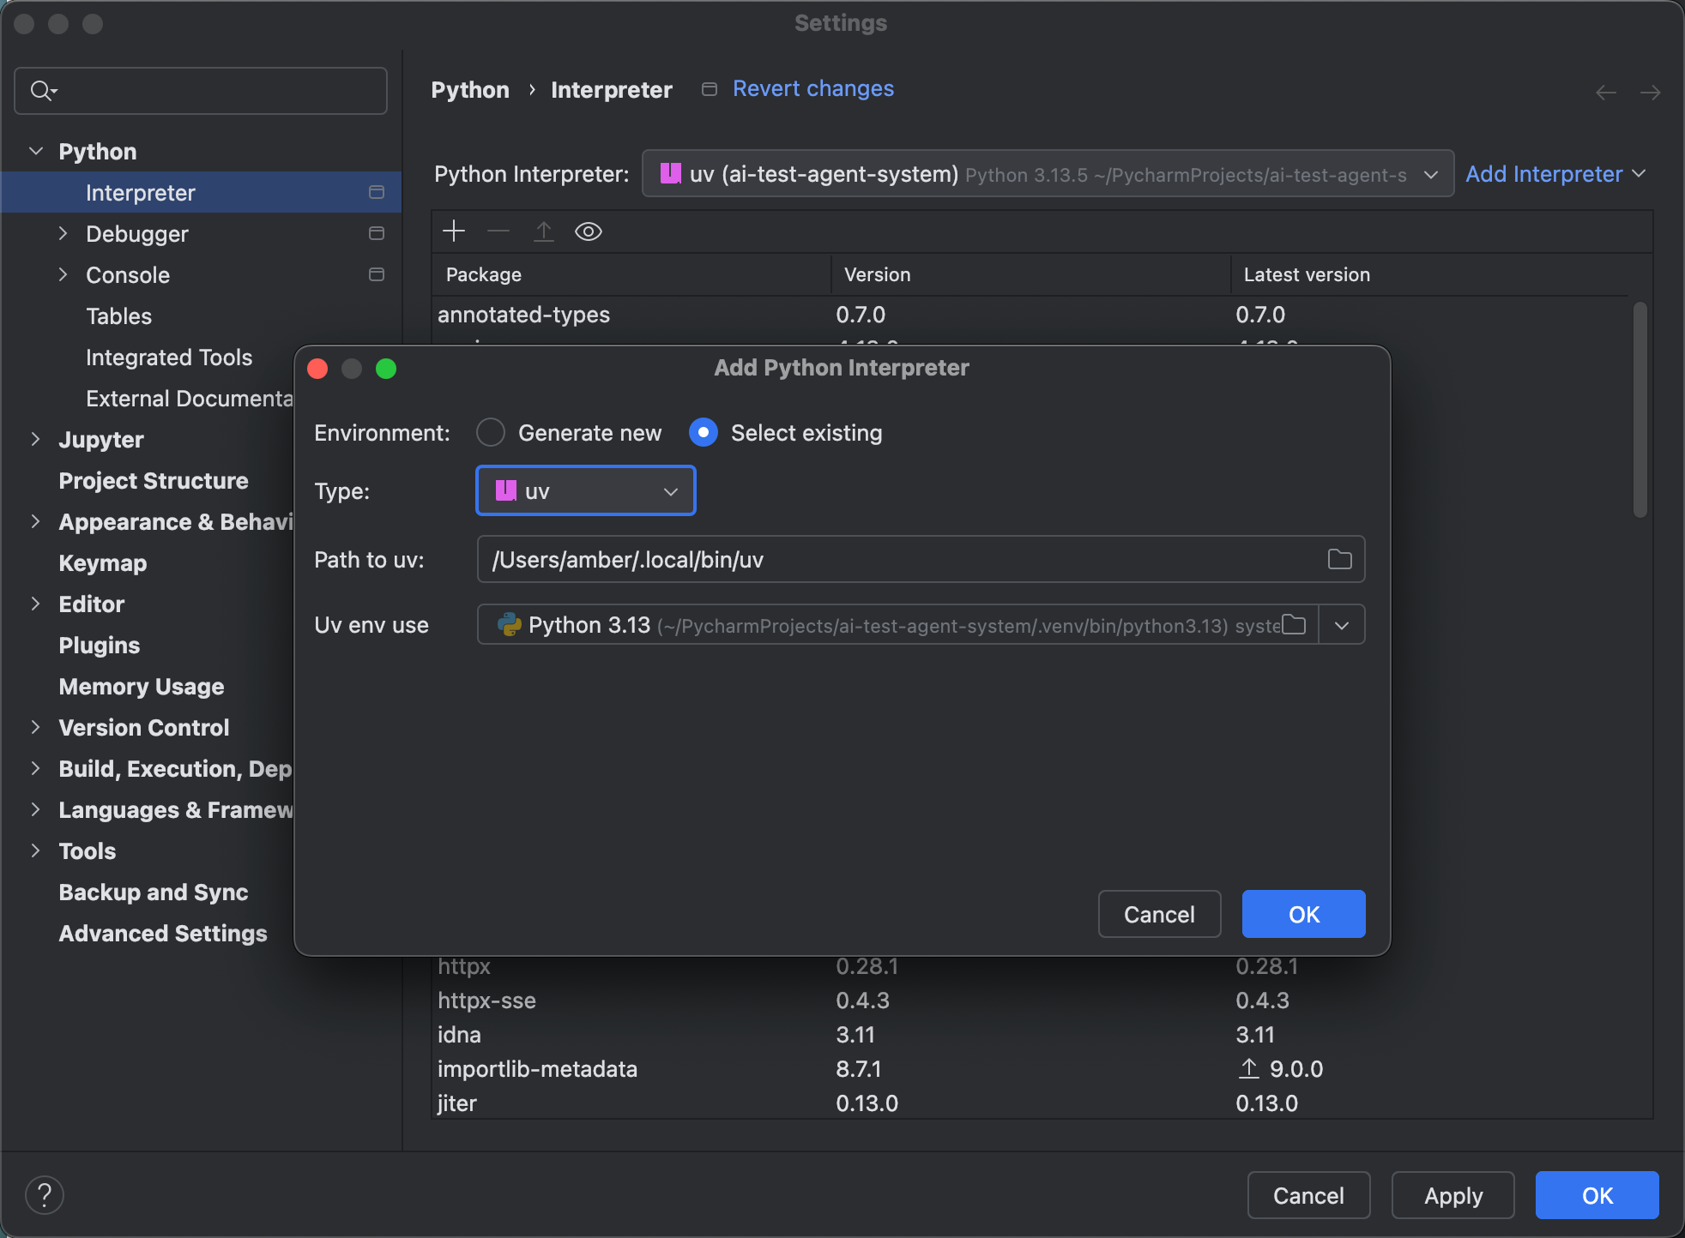Open Project Structure settings page
This screenshot has height=1238, width=1685.
pyautogui.click(x=154, y=481)
